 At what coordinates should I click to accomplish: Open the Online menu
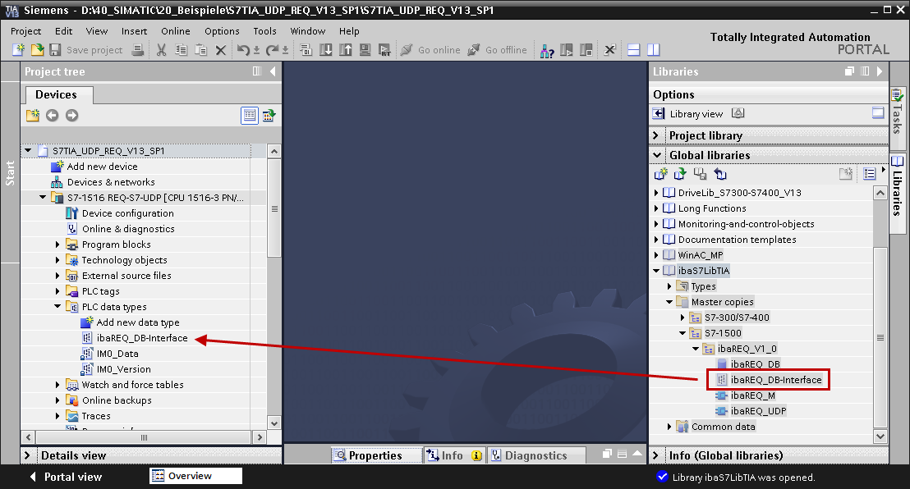[175, 30]
